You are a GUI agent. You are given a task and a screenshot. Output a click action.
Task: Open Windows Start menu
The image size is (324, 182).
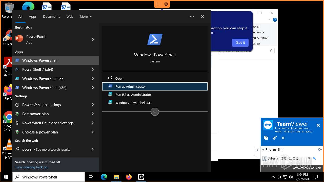pos(6,177)
